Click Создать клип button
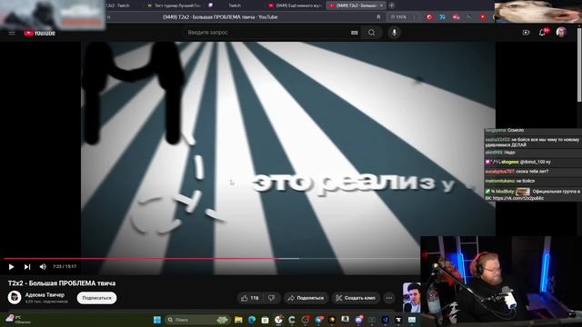 click(356, 298)
